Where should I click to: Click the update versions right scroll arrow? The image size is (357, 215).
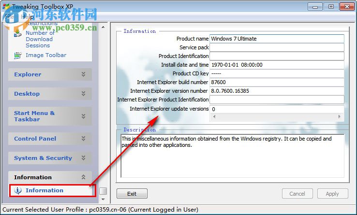point(340,117)
